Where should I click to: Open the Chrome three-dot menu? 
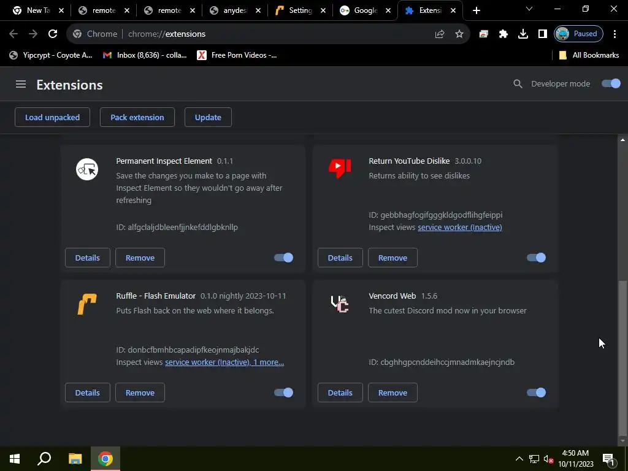point(615,34)
